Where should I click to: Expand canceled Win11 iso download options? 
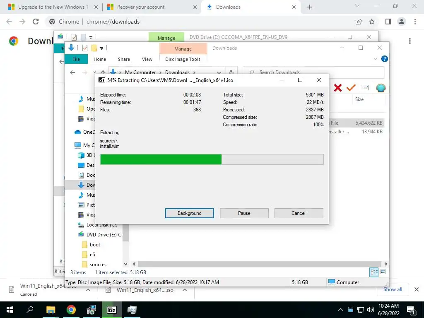[x=88, y=290]
